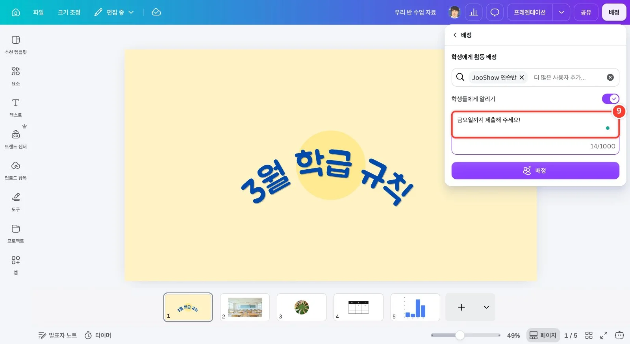Screen dimensions: 630x344
Task: Open the 프로젝트 folder panel
Action: (x=16, y=234)
